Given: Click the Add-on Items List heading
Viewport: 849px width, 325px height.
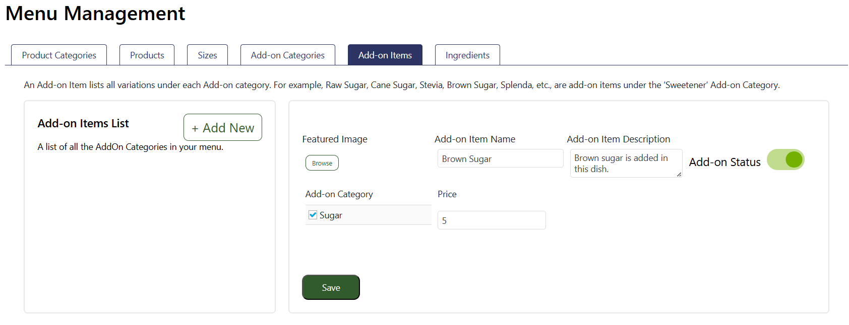Looking at the screenshot, I should 83,123.
